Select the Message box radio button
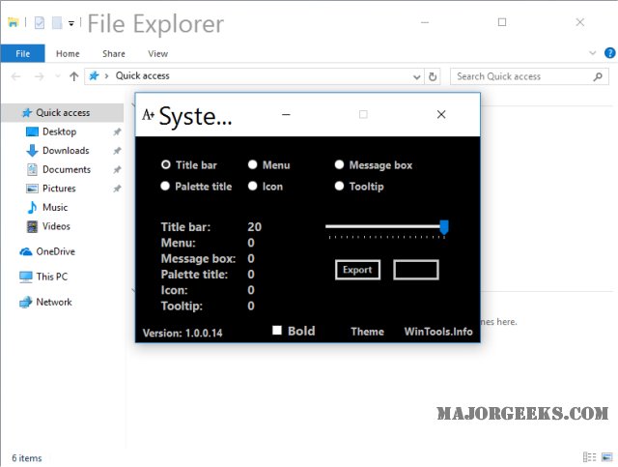Image resolution: width=618 pixels, height=467 pixels. pos(339,164)
